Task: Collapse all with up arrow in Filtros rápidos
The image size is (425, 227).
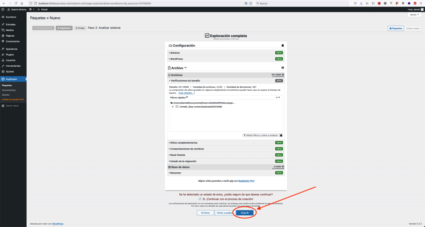Action: point(276,97)
